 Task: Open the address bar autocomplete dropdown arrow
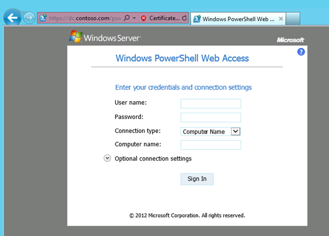coord(134,18)
